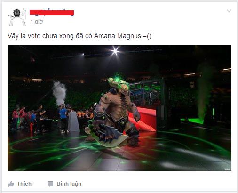This screenshot has height=193, width=238.
Task: Click the comment speech bubble icon
Action: 50,184
